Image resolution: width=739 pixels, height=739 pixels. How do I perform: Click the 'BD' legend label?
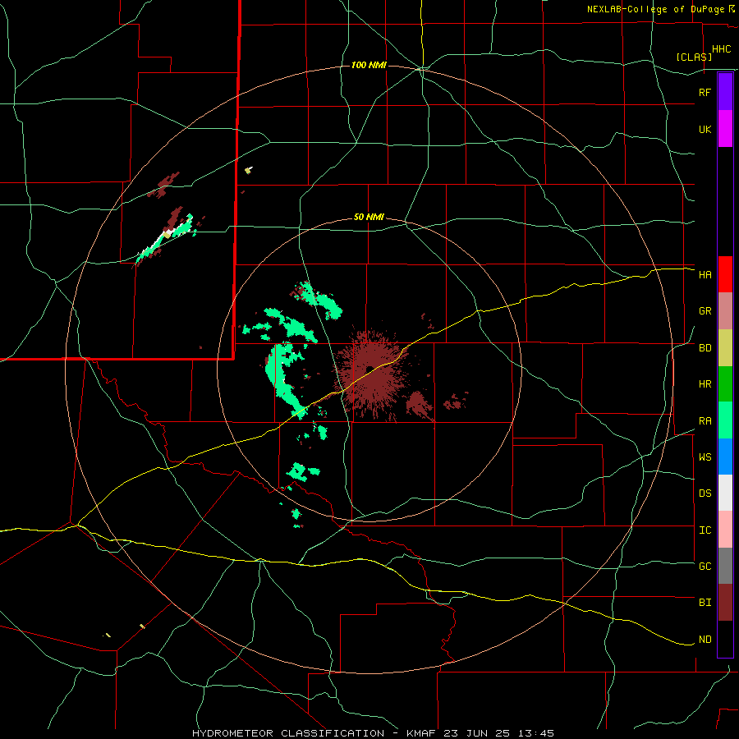pyautogui.click(x=705, y=348)
